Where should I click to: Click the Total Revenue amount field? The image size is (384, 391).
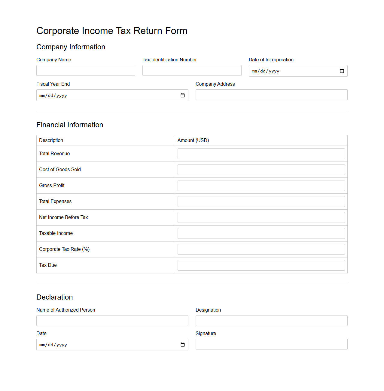click(x=261, y=153)
